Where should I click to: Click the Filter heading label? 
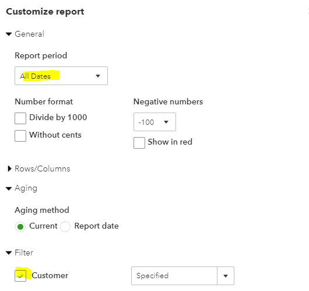(24, 253)
